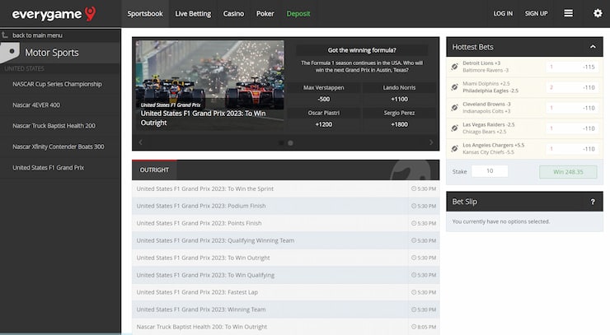
Task: Click the back arrow icon beside main menu
Action: [x=5, y=35]
